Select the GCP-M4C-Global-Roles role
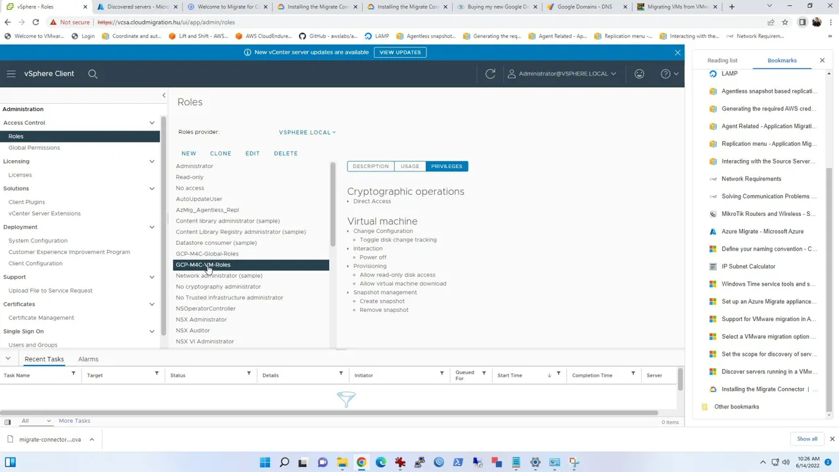This screenshot has height=472, width=839. tap(207, 254)
